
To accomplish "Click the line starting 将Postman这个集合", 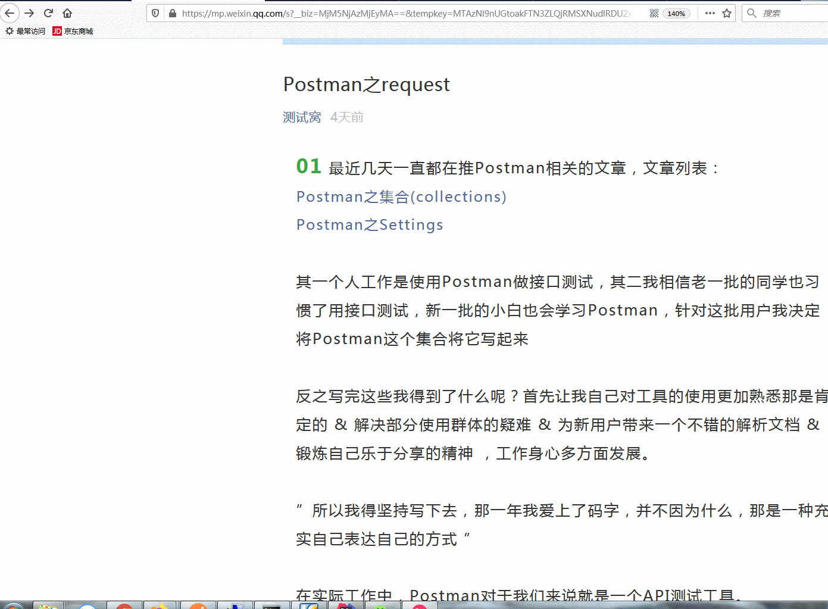I will tap(413, 339).
